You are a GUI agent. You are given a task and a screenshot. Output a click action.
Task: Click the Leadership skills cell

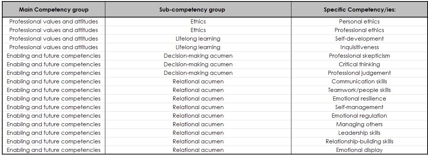(x=359, y=133)
